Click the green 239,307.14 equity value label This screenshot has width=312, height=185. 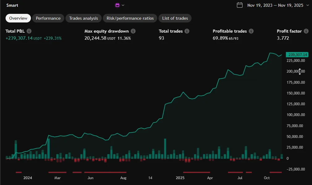click(297, 54)
